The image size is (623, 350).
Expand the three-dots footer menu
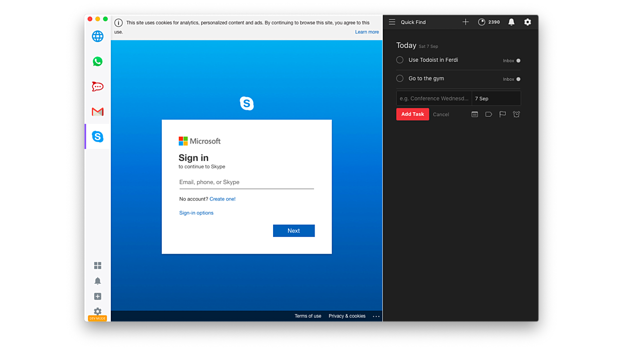tap(376, 316)
